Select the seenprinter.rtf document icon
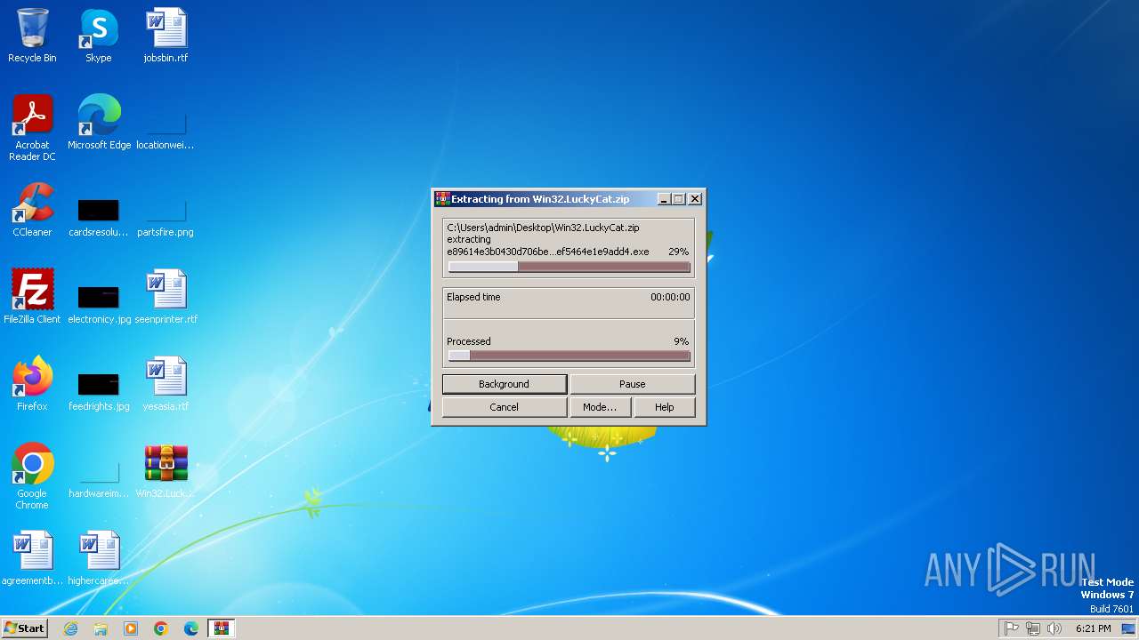 pyautogui.click(x=166, y=297)
